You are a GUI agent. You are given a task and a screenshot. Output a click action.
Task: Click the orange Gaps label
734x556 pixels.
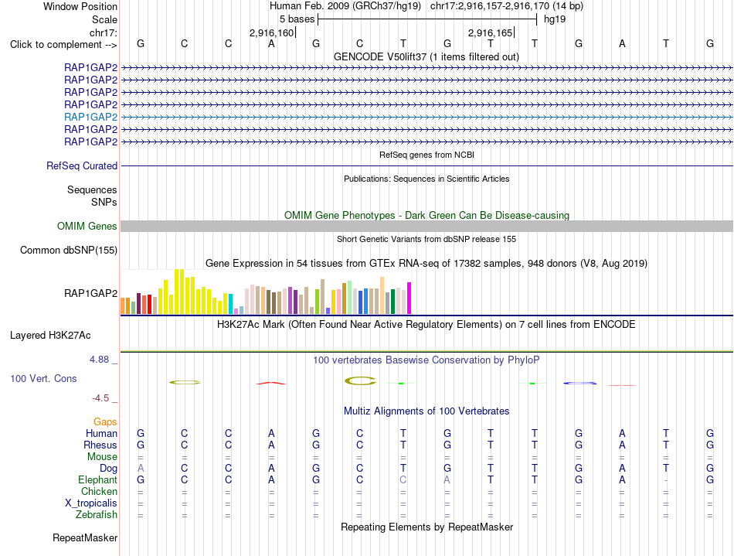pyautogui.click(x=105, y=422)
